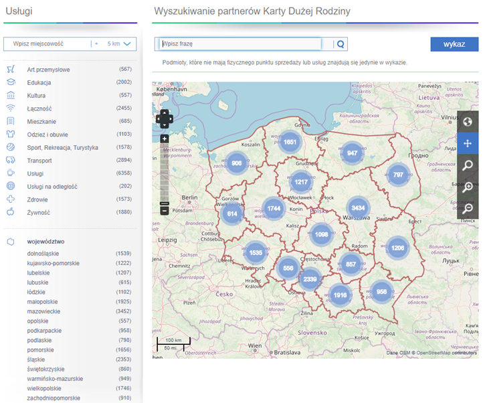Select the move/pan tool on map toolbar

tap(468, 143)
